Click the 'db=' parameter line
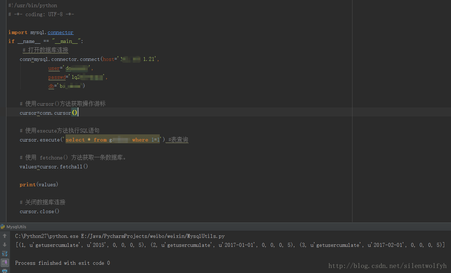451x273 pixels. (x=67, y=86)
